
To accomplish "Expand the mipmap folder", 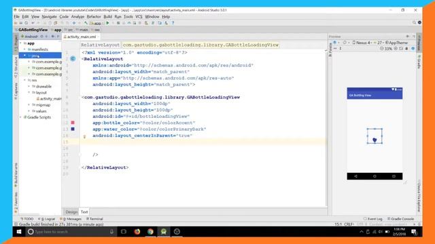I will (x=29, y=105).
